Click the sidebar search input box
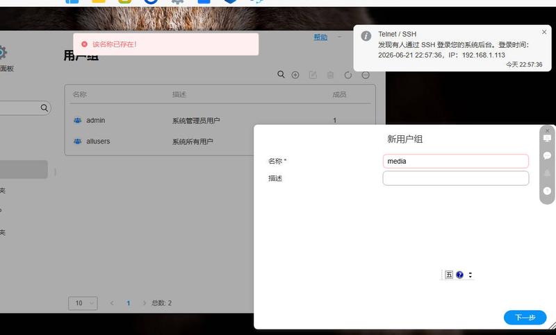 (25, 108)
